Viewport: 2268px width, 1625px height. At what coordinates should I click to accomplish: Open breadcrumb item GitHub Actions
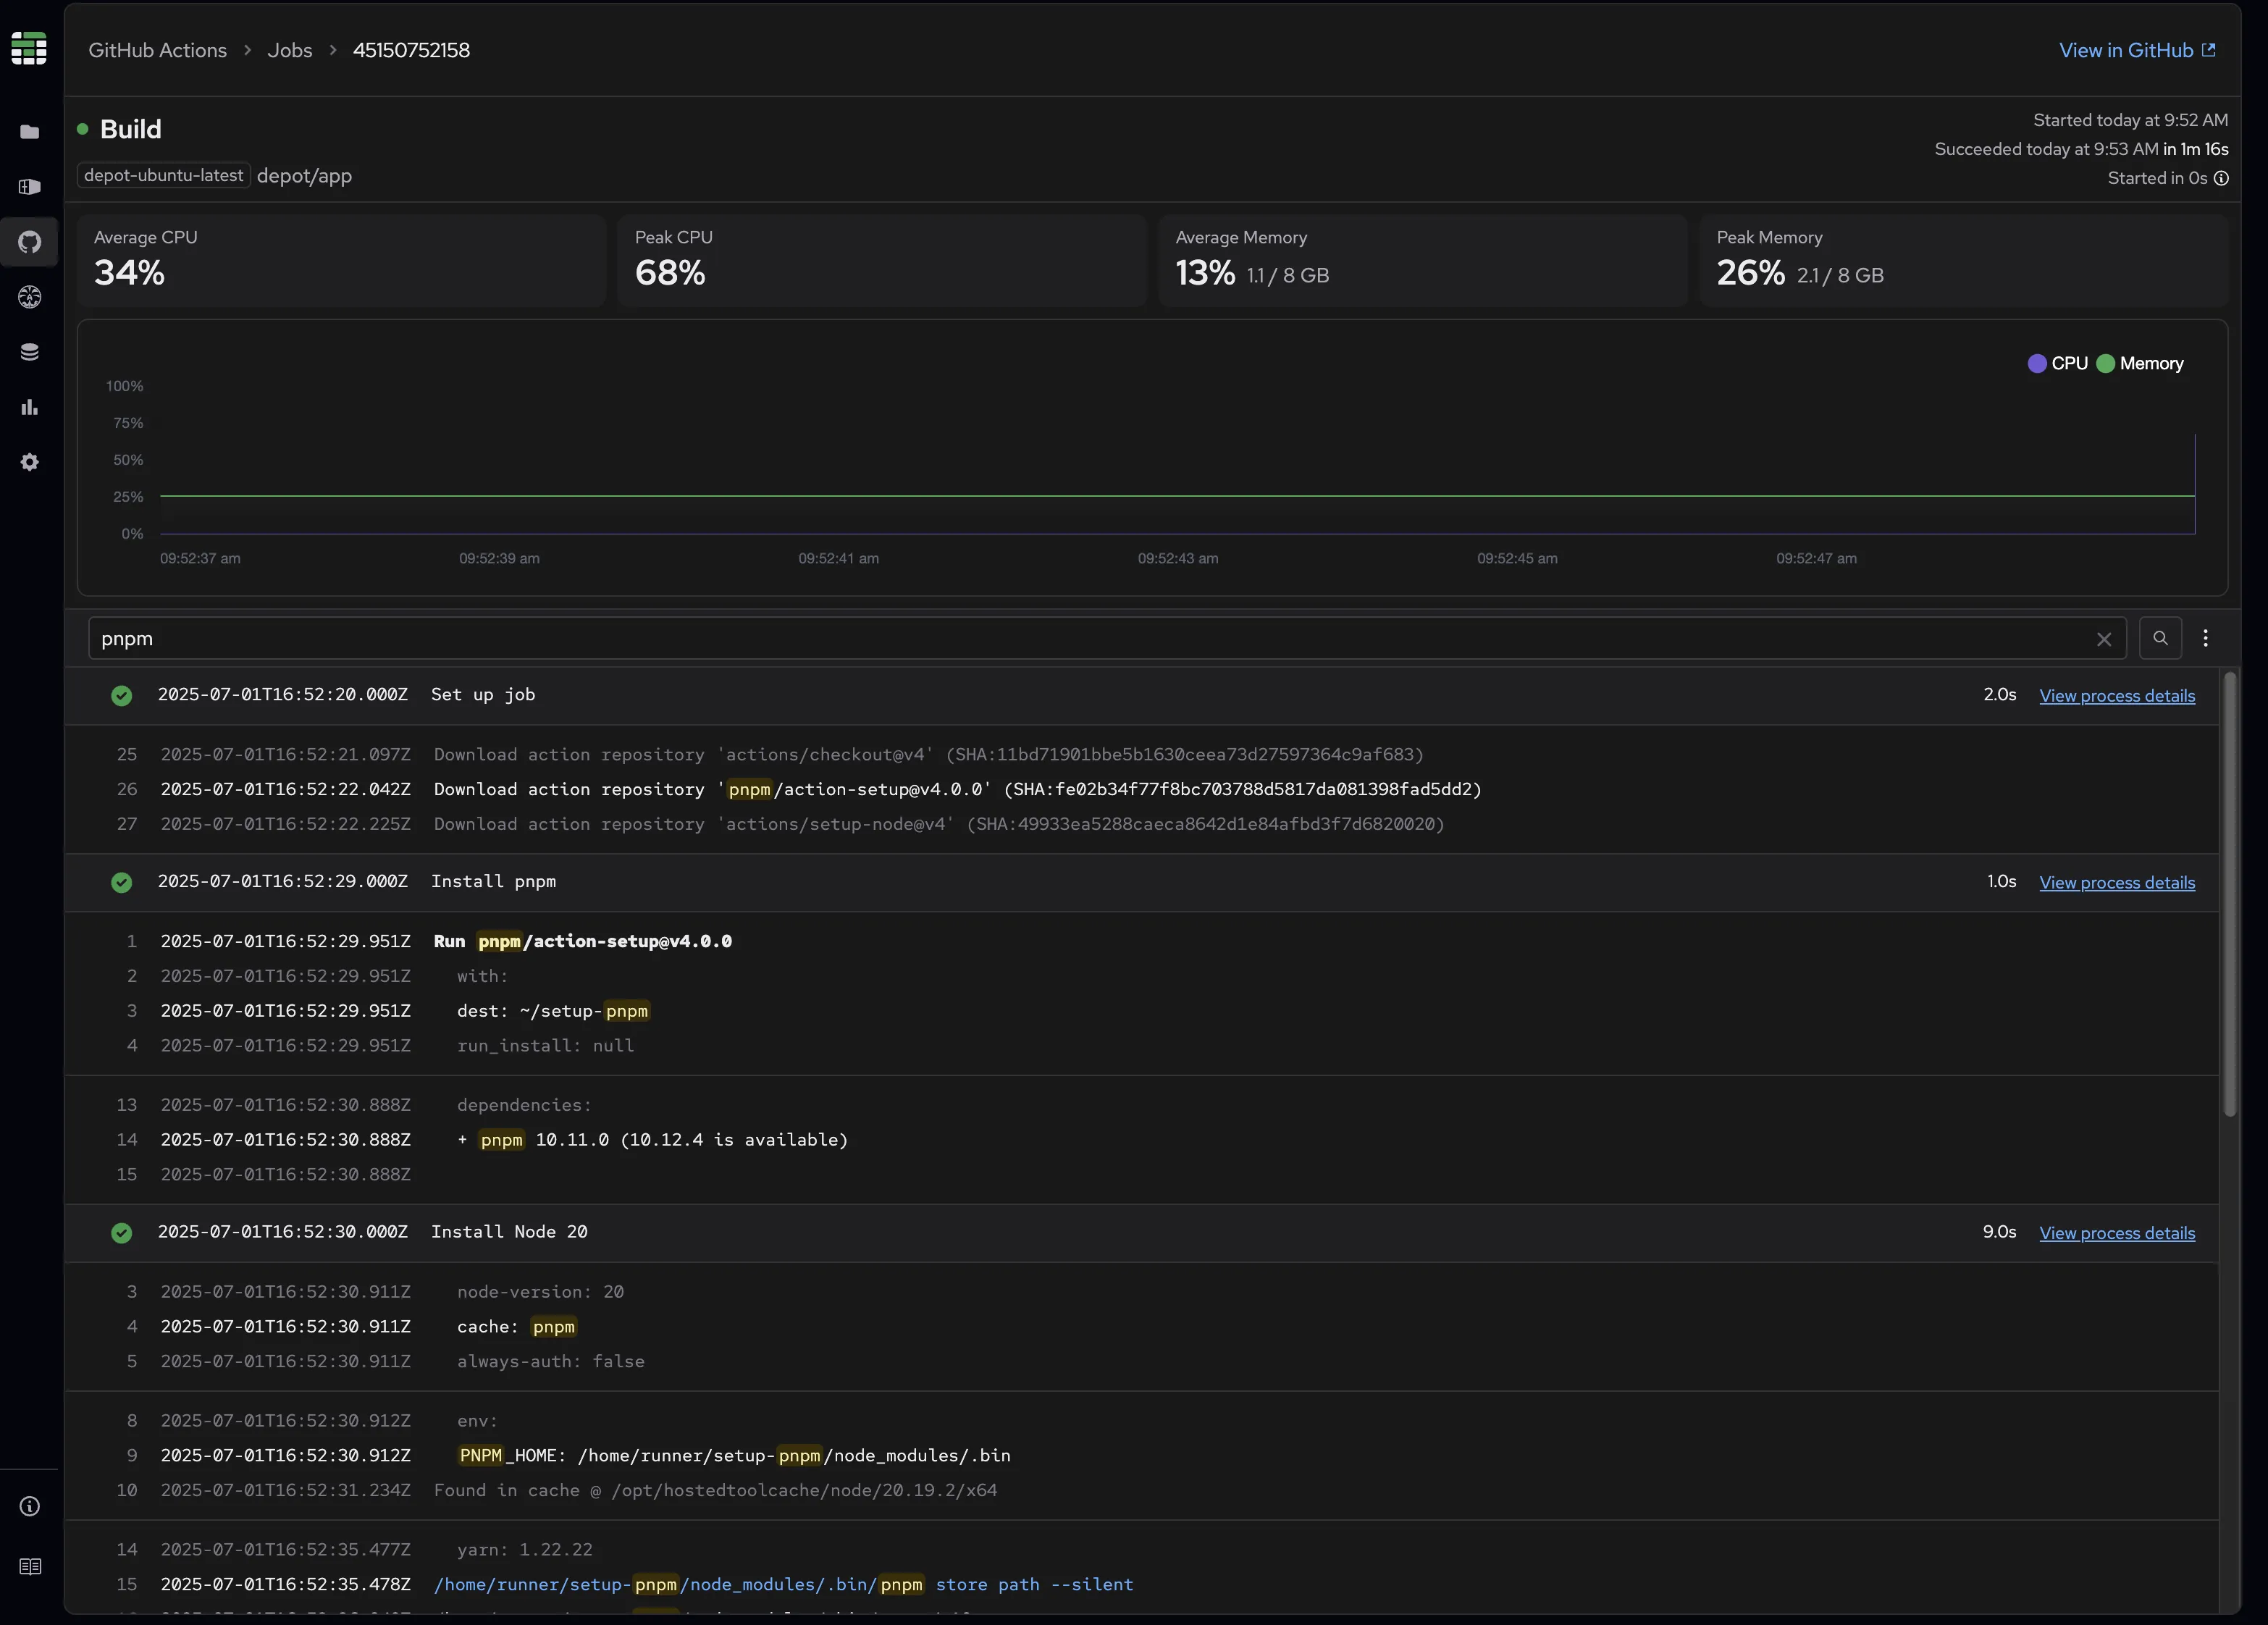[156, 49]
